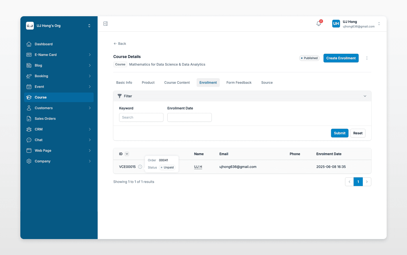Click the UH user avatar
Viewport: 407px width, 255px height.
point(336,24)
